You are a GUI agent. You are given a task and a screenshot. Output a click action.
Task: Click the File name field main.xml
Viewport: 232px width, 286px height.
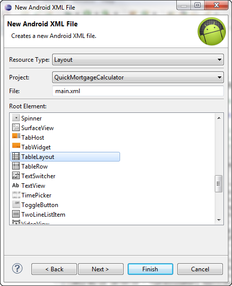(138, 91)
